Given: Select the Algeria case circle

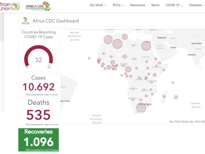Looking at the screenshot, I should 117,44.
